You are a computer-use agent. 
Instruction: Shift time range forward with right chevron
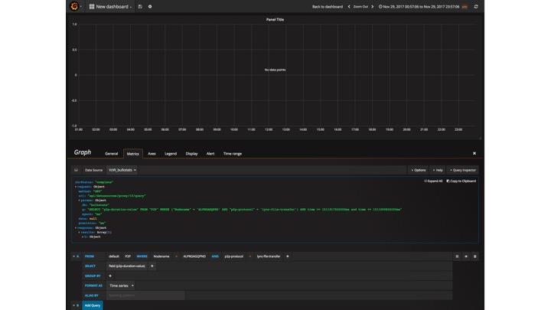pyautogui.click(x=373, y=7)
